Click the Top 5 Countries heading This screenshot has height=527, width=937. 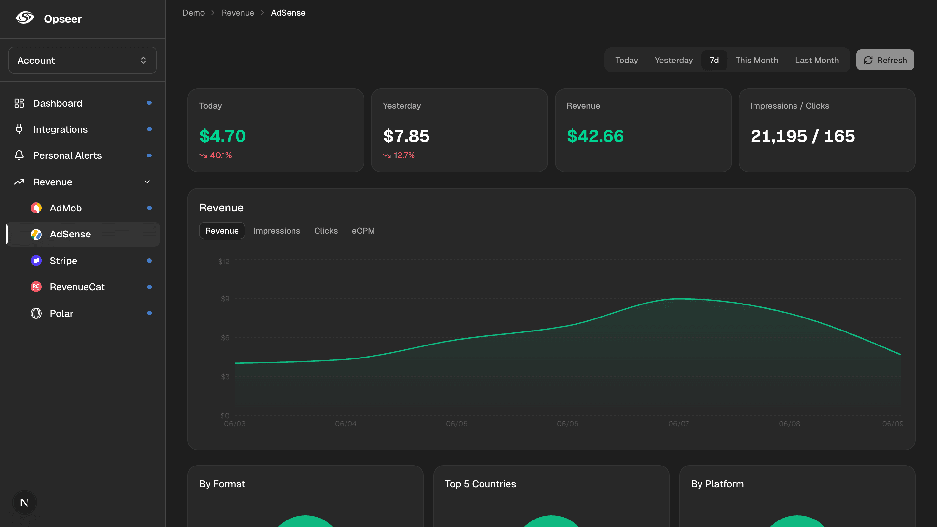point(480,484)
